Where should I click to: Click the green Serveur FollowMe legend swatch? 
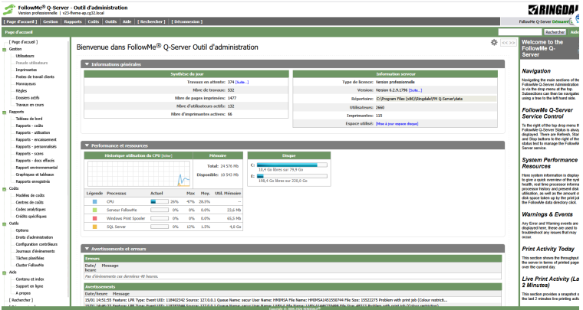click(94, 210)
